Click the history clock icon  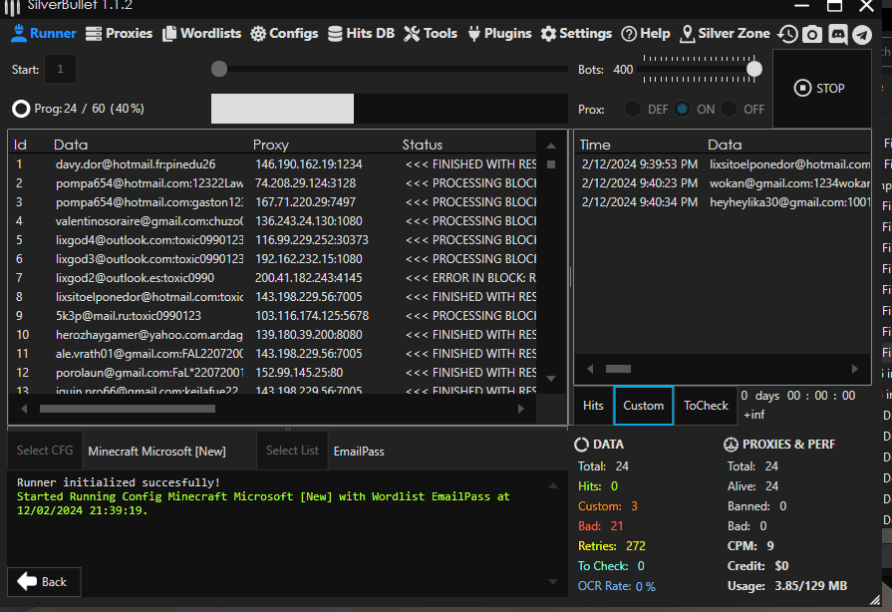click(787, 35)
